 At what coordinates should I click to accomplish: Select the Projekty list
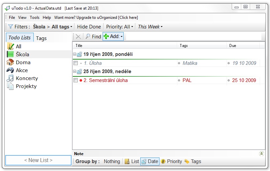click(26, 86)
